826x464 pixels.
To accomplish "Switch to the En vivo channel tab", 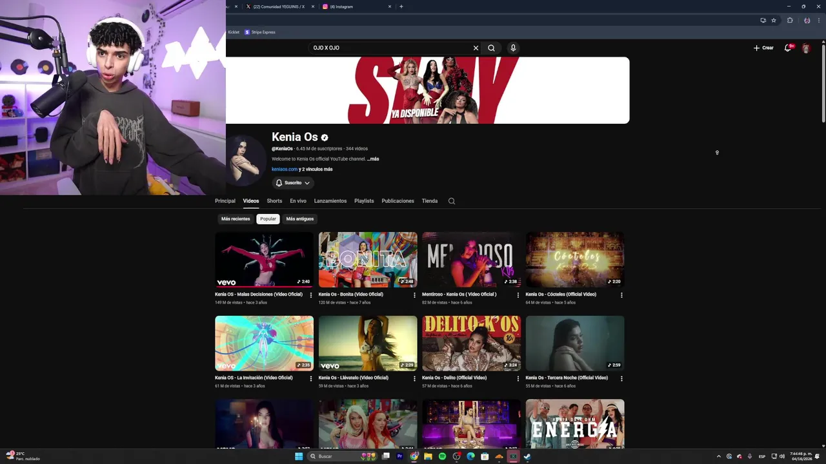I will 298,201.
